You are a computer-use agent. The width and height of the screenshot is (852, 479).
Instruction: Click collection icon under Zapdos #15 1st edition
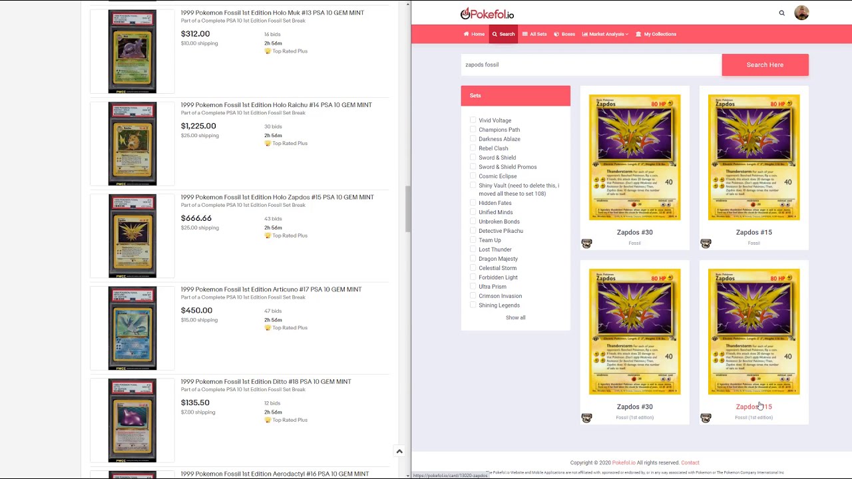(706, 418)
